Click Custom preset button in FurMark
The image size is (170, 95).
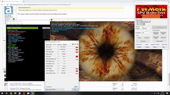click(159, 41)
